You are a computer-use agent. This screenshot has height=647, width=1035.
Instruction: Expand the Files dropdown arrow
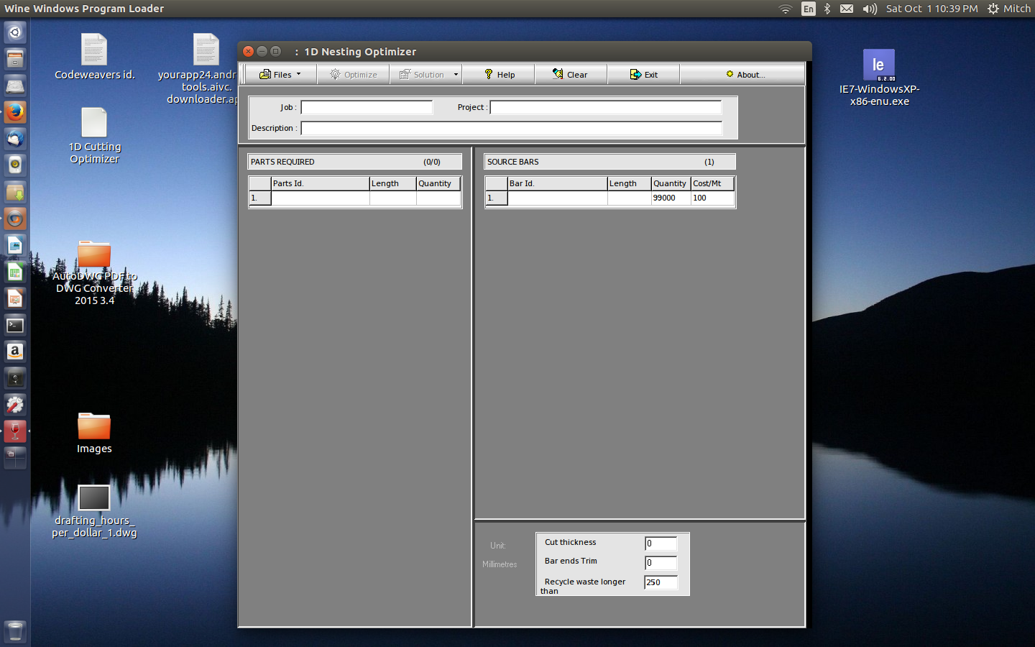[x=300, y=74]
